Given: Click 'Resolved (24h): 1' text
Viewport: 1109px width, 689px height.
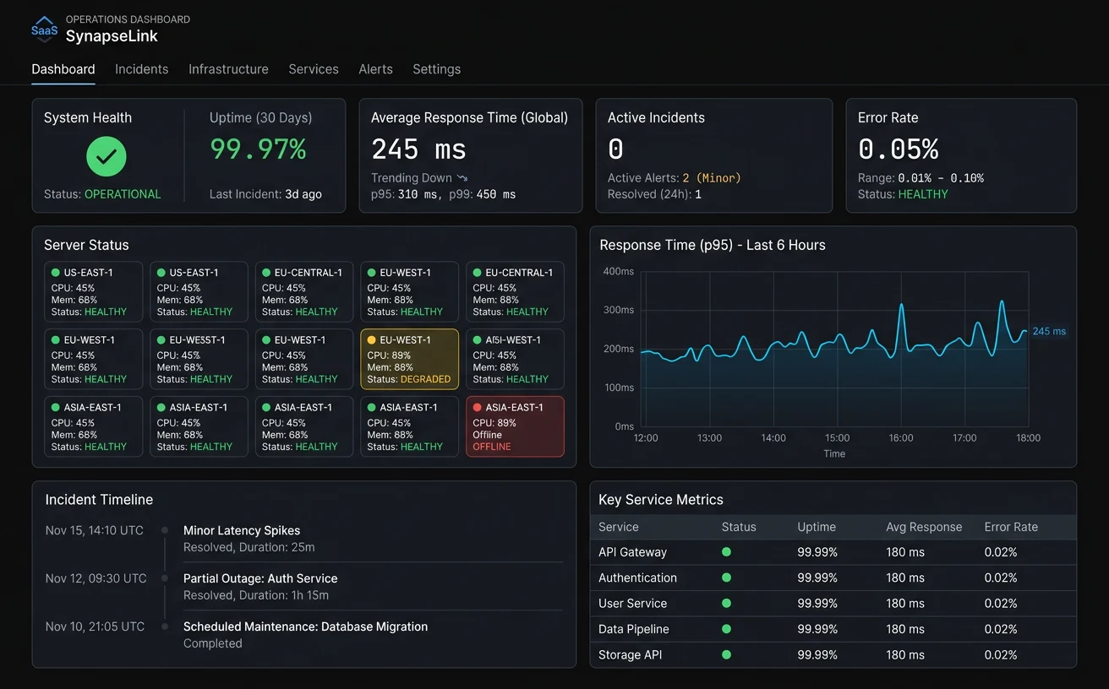Looking at the screenshot, I should pos(654,194).
